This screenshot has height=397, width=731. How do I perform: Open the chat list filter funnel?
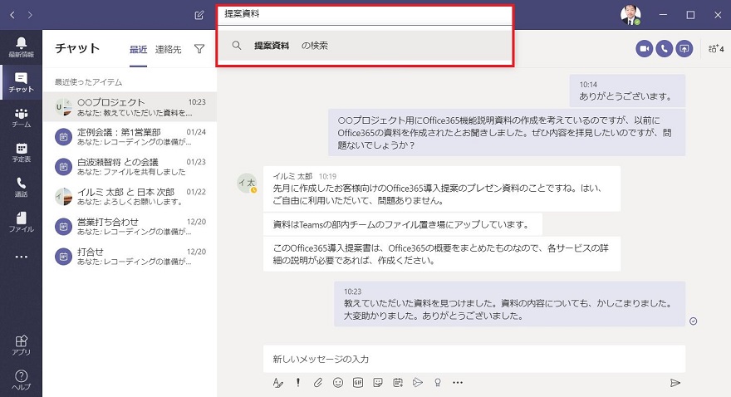click(x=199, y=49)
